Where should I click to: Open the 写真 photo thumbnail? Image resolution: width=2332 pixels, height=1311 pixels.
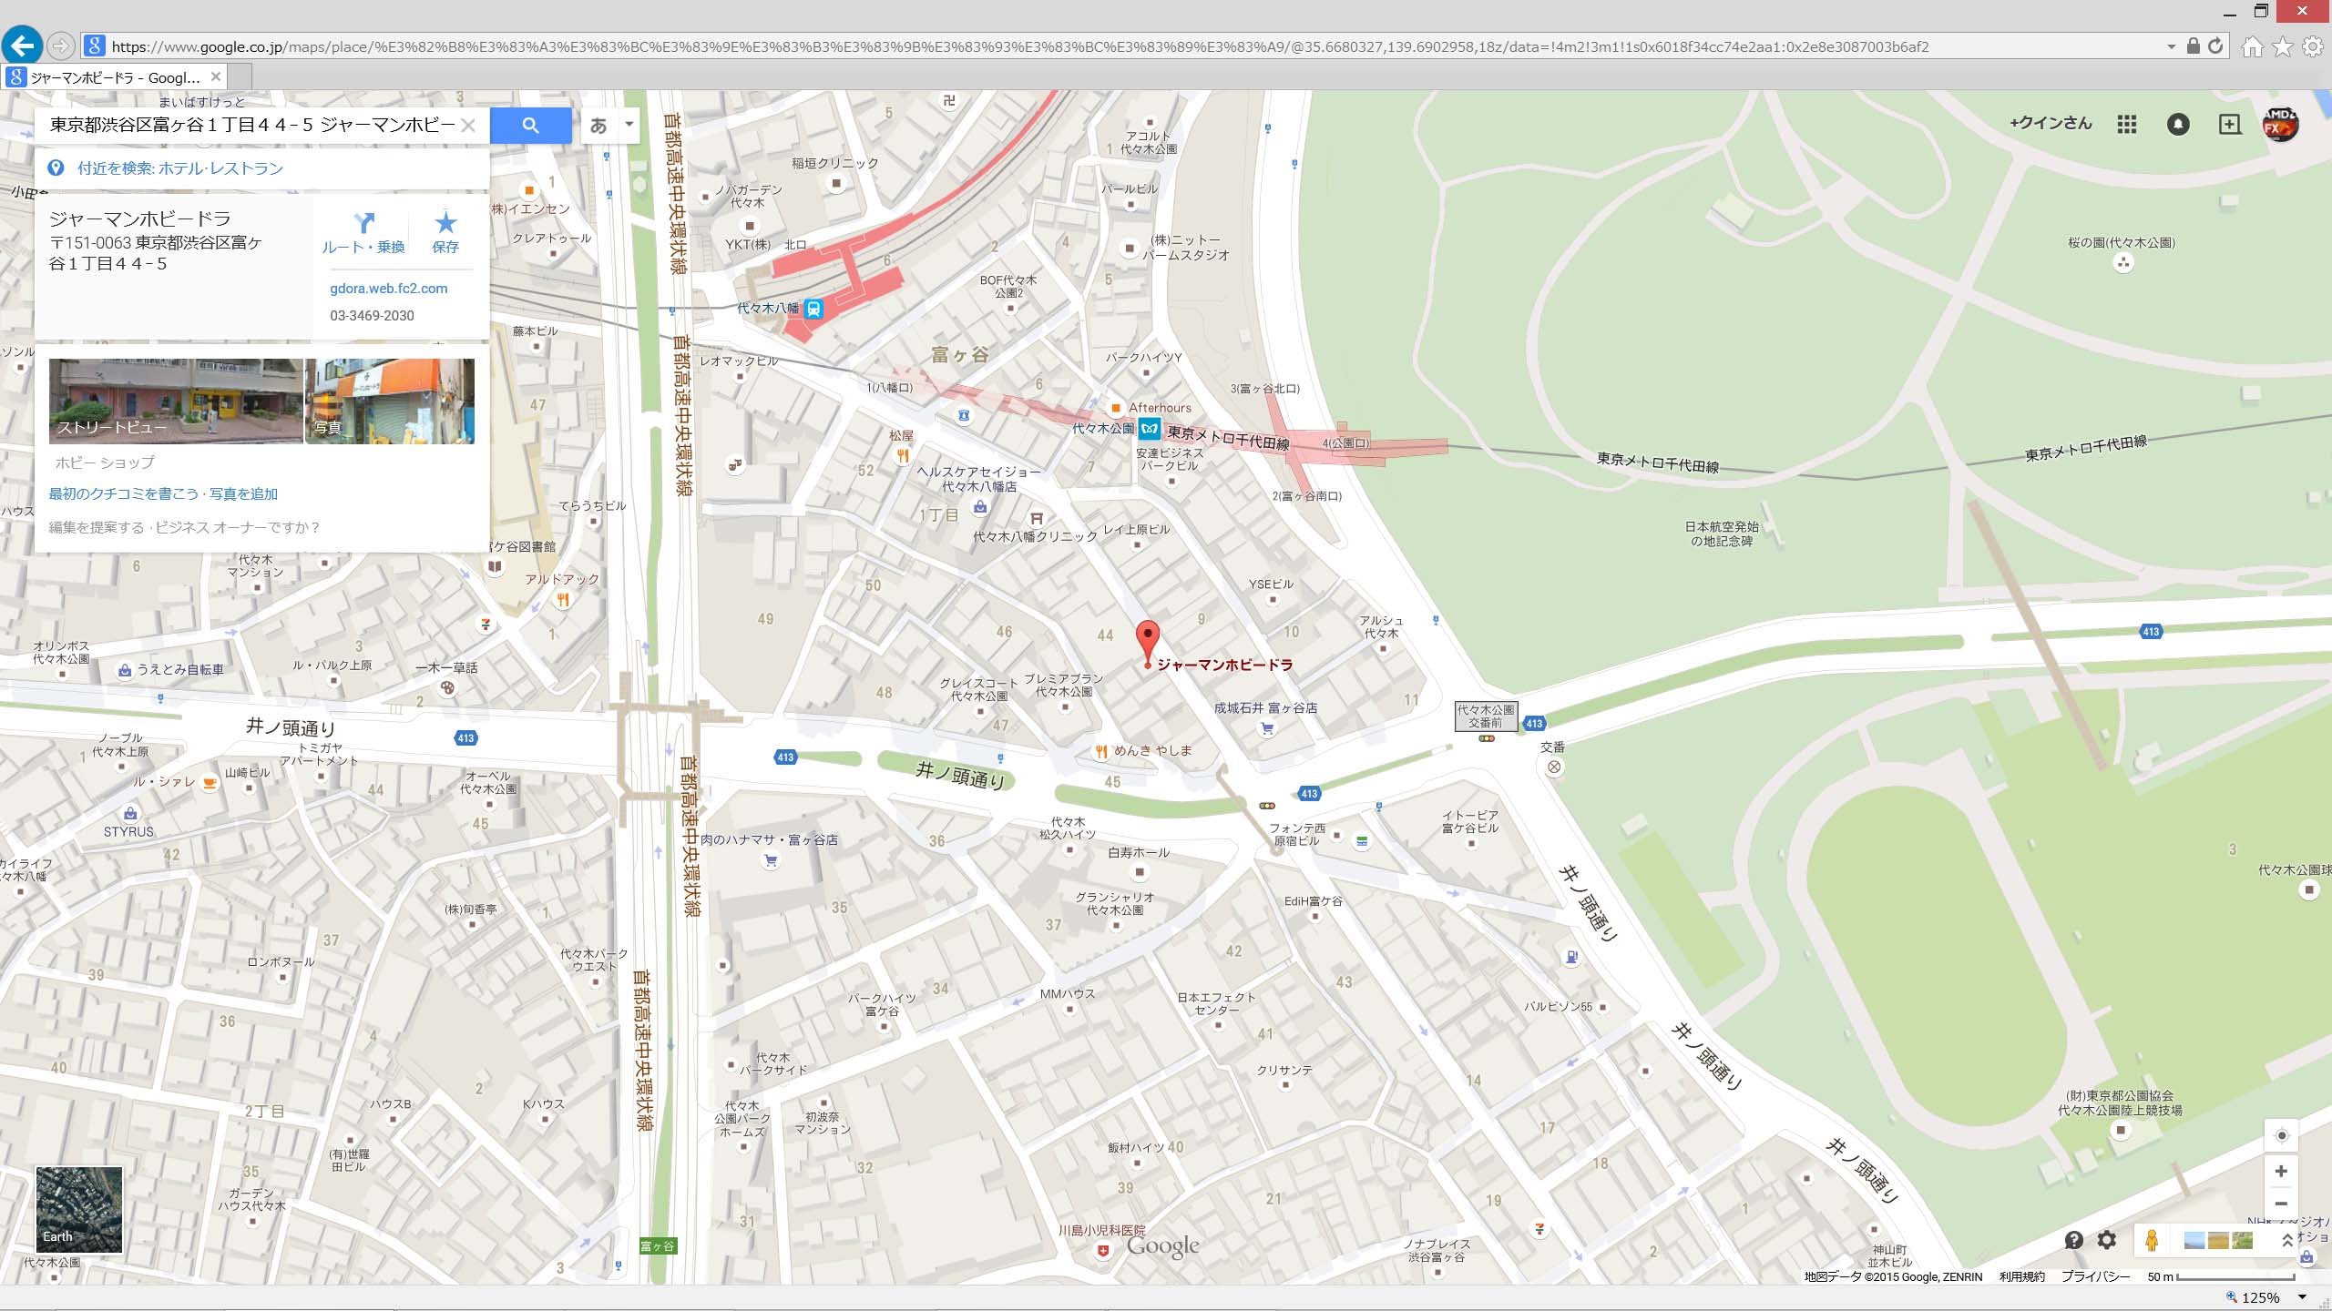[390, 401]
